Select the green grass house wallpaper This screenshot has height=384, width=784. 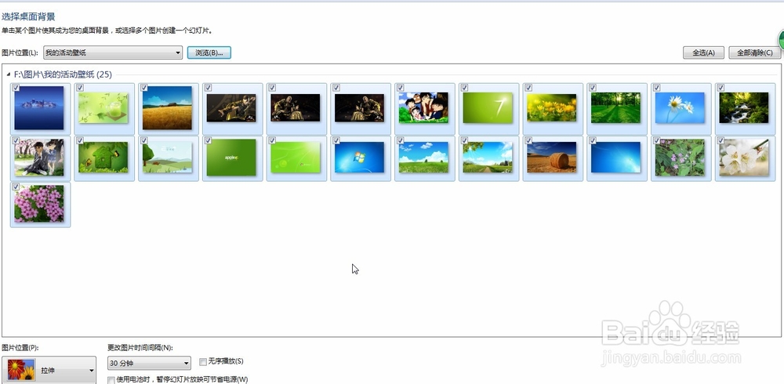point(103,157)
